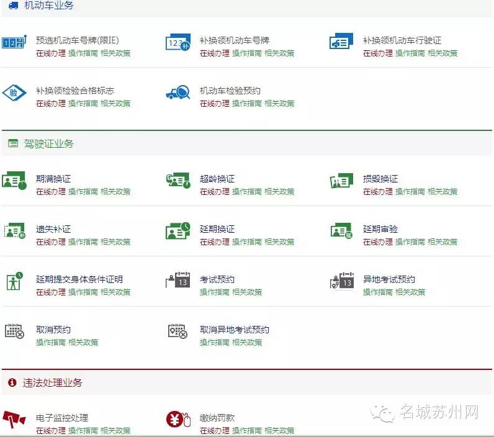Open 操作指南 under 考试预约
This screenshot has height=437, width=494.
[x=215, y=292]
